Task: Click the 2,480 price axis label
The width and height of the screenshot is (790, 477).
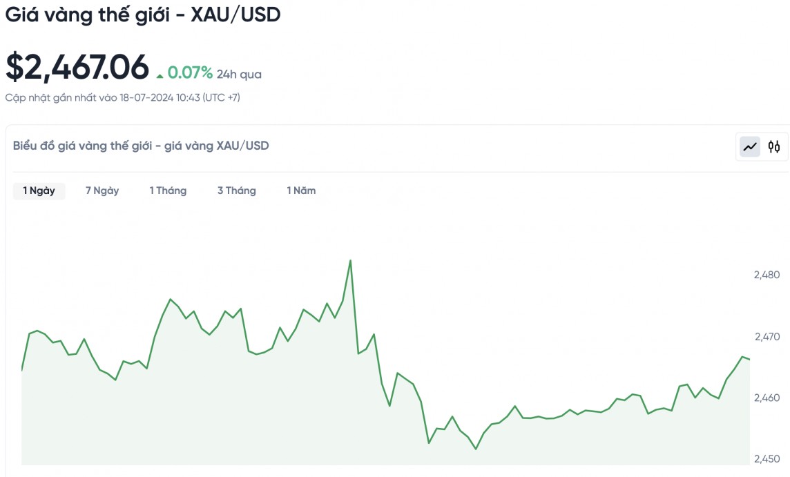Action: [767, 275]
